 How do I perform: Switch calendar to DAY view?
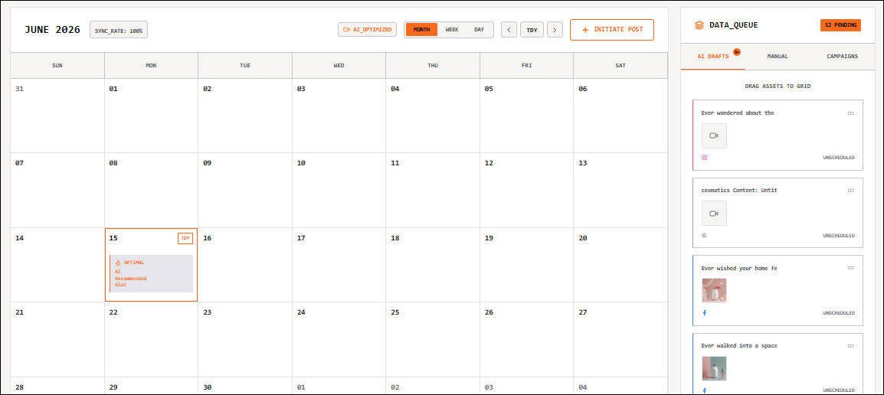479,29
